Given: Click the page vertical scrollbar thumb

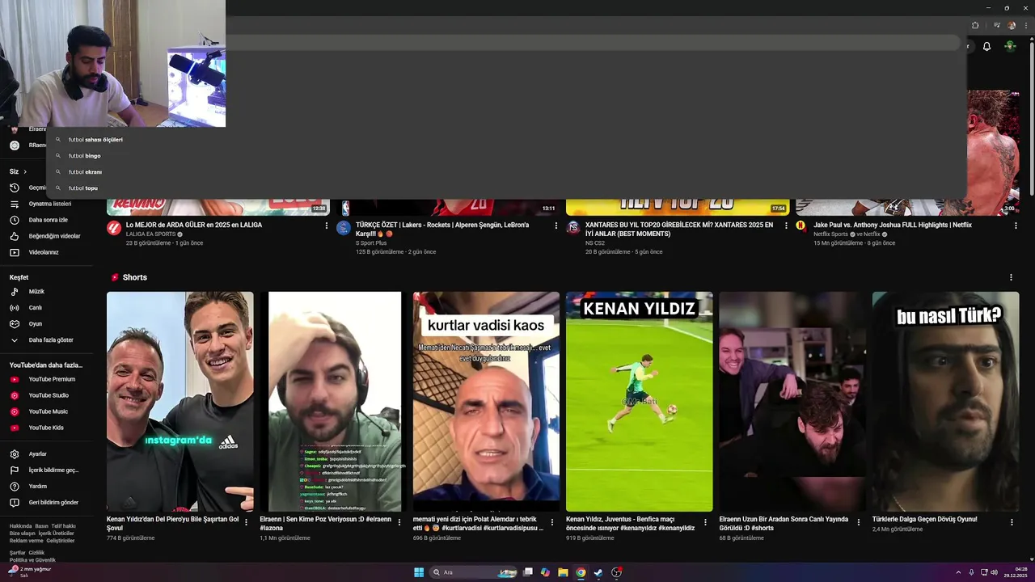Looking at the screenshot, I should click(x=1031, y=117).
